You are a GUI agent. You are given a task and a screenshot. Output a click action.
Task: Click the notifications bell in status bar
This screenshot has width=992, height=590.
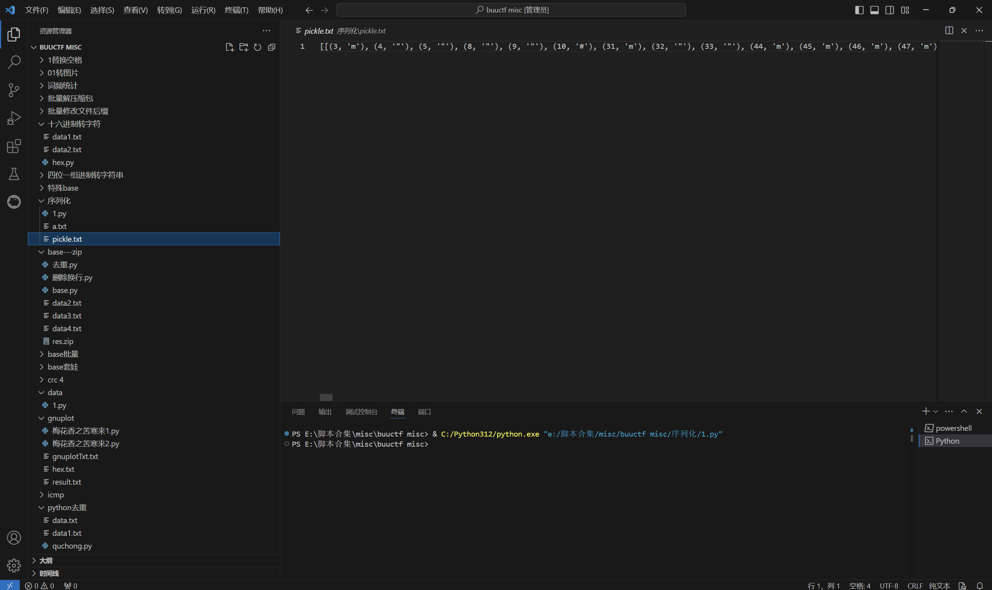point(980,585)
